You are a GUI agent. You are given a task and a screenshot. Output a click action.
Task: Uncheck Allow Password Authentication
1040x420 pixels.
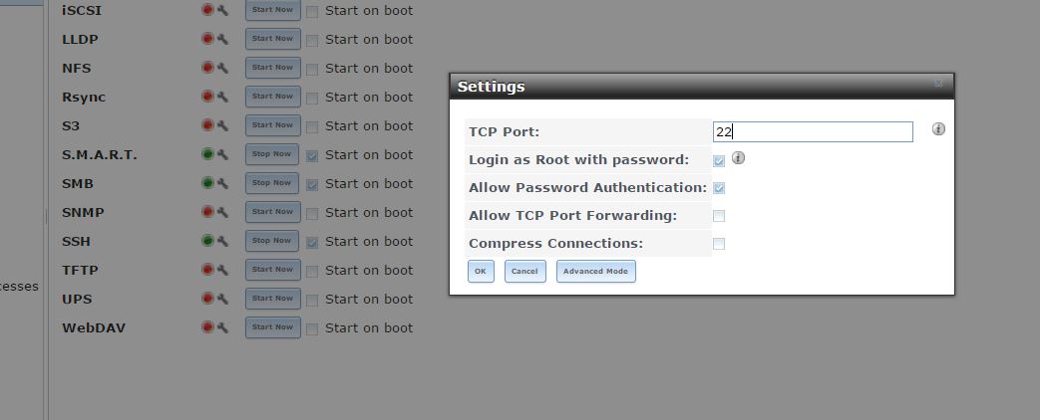tap(719, 188)
